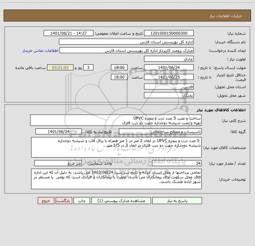Click text ساعت باقی مانده
255x246 pixels.
30,68
